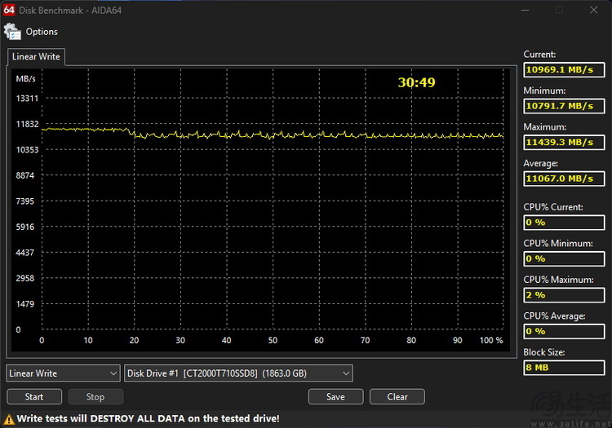Save the benchmark results
Image resolution: width=612 pixels, height=428 pixels.
(335, 397)
